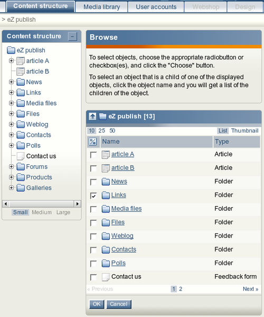The height and width of the screenshot is (317, 264).
Task: Click the News folder icon in the list
Action: [106, 182]
